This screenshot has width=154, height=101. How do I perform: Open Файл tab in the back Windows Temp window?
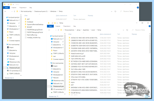[x=6, y=7]
